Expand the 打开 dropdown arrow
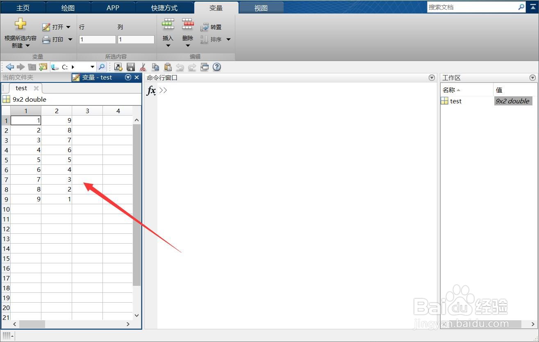Viewport: 539px width, 342px height. [x=68, y=27]
